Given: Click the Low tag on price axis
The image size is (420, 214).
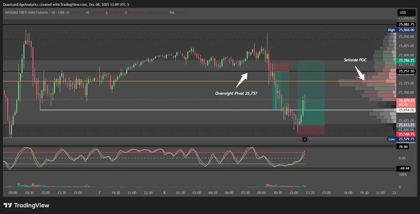Looking at the screenshot, I should coord(392,139).
